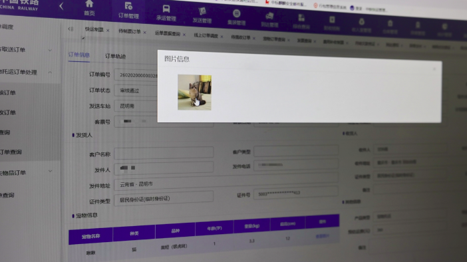
Task: Close the 运单票据查询 tab
Action: click(x=184, y=35)
